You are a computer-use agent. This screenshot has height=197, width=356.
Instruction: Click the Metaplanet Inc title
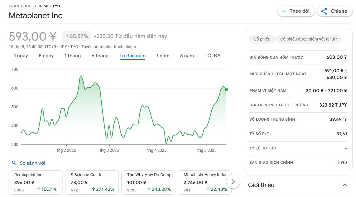[x=36, y=16]
